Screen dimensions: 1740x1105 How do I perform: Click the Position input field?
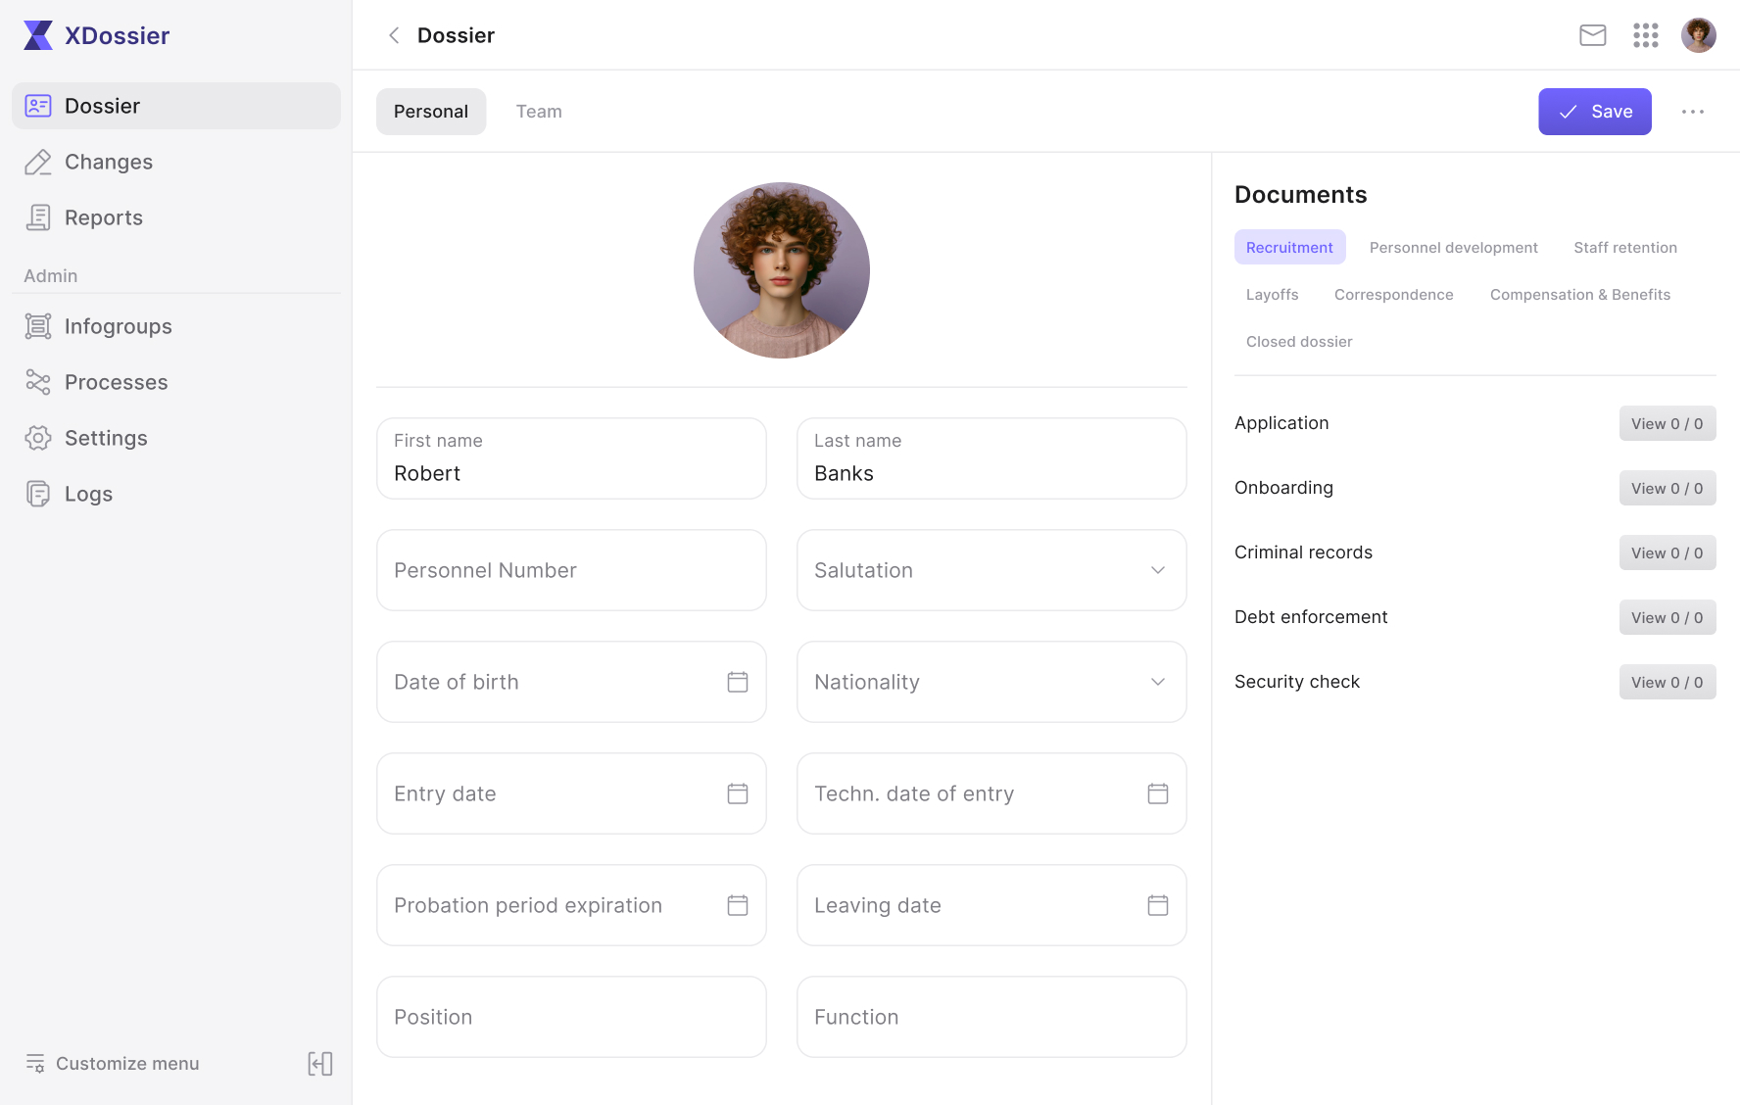coord(571,1017)
